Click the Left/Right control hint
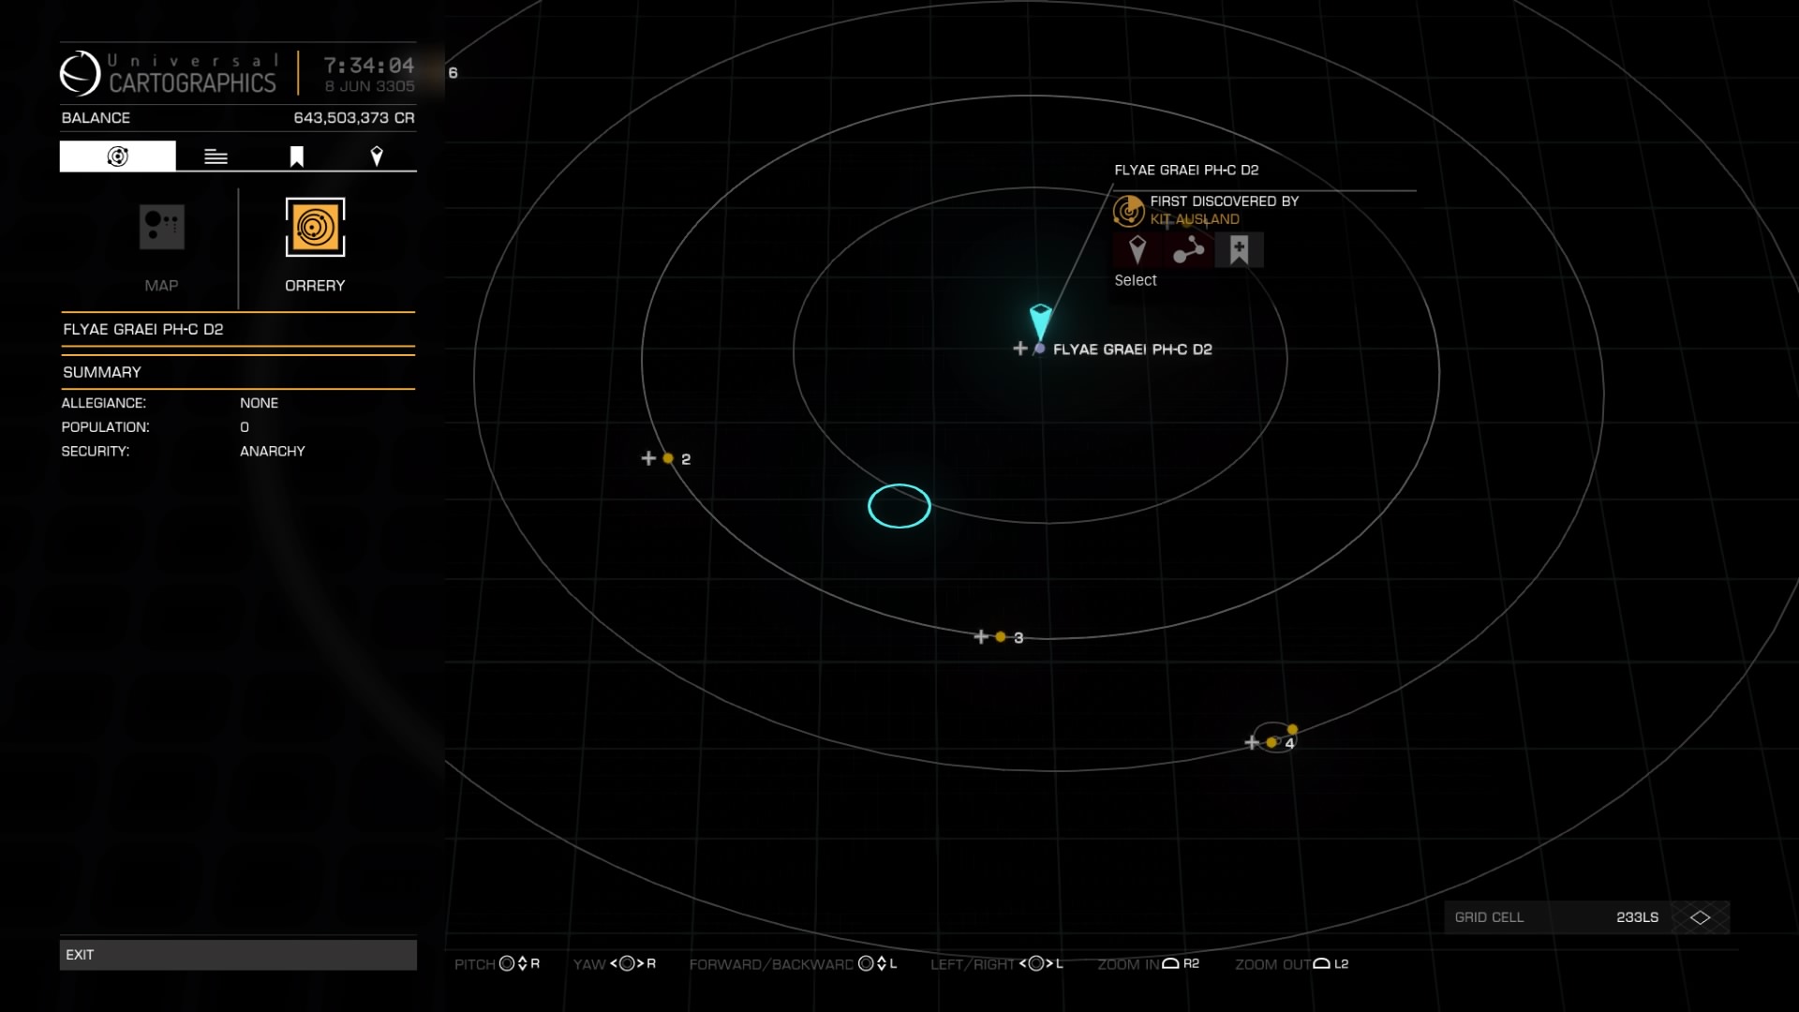The width and height of the screenshot is (1799, 1012). [x=997, y=964]
